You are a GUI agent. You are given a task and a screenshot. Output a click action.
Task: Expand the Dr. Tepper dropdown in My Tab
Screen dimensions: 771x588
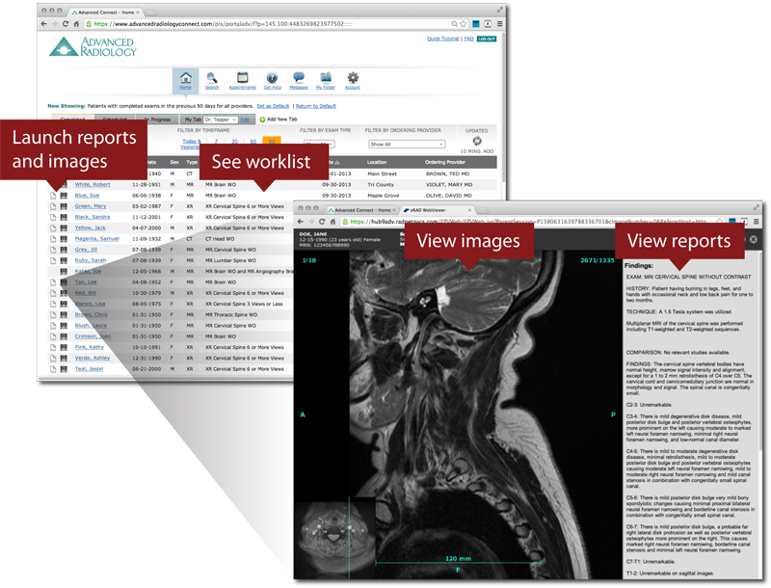221,120
